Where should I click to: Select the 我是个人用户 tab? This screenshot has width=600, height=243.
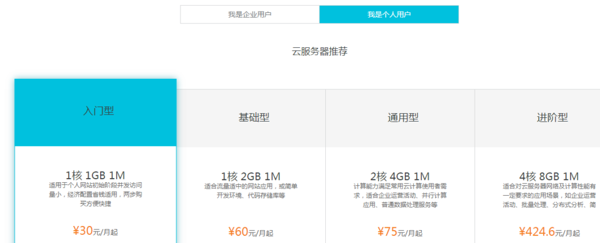click(x=389, y=15)
